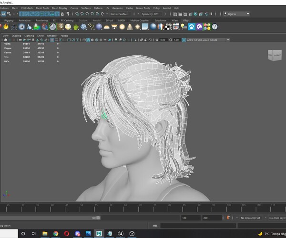Toggle the film gate in panel toolbar
This screenshot has width=286, height=238.
click(57, 40)
